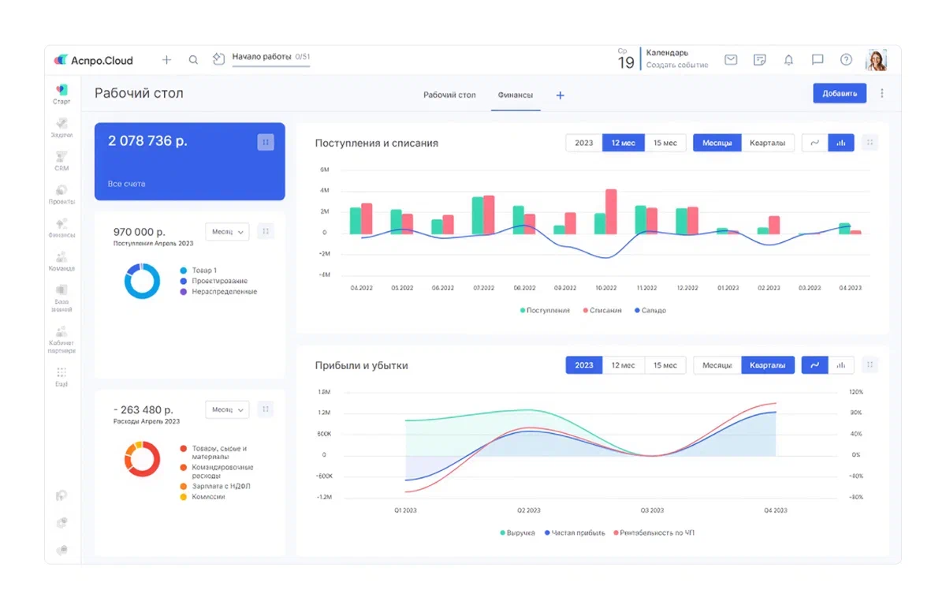Toggle Списания series in chart legend
The width and height of the screenshot is (946, 609).
[602, 311]
